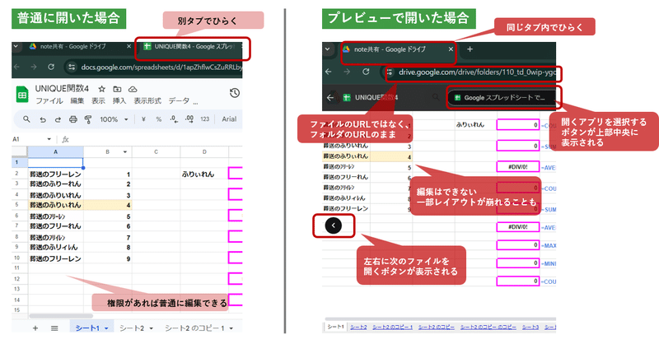The height and width of the screenshot is (344, 659).
Task: Reload the docs.google.com spreadsheet page
Action: pyautogui.click(x=51, y=67)
